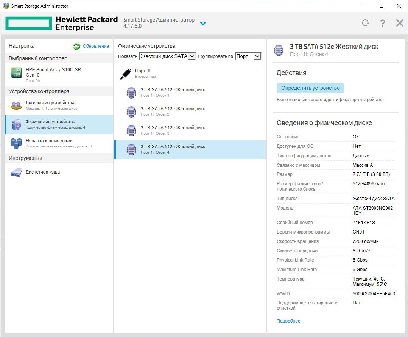Click firmware version value CN01
The height and width of the screenshot is (337, 408).
click(x=358, y=232)
